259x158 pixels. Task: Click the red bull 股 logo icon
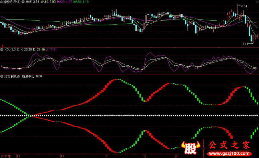click(190, 148)
